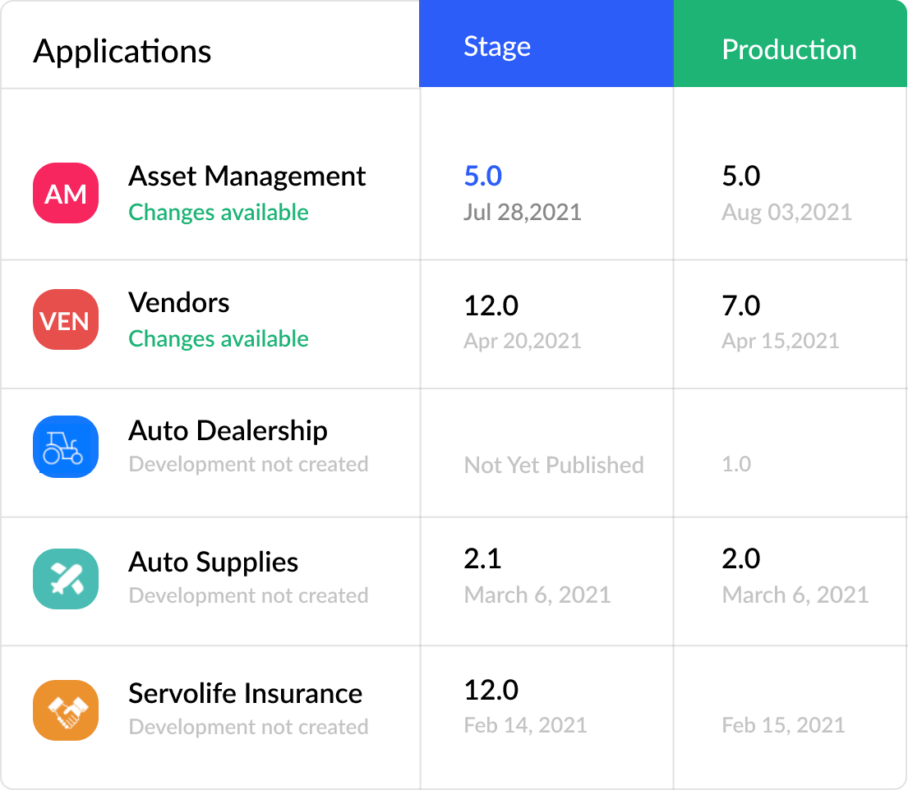Open the Servolife Insurance application name
The width and height of the screenshot is (908, 790).
[x=245, y=693]
